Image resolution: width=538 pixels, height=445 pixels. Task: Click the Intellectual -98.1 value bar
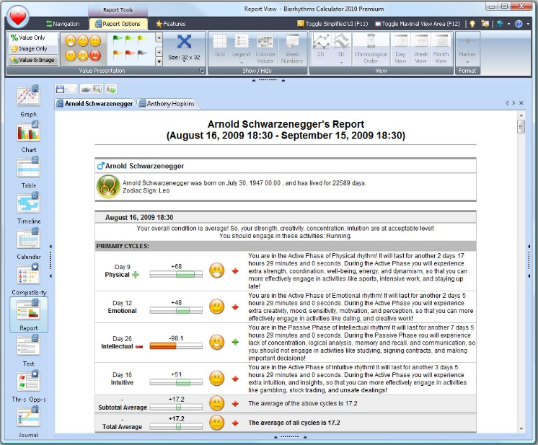point(176,346)
